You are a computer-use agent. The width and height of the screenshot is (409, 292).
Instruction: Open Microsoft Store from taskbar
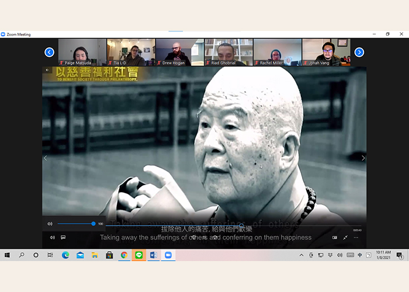point(109,255)
